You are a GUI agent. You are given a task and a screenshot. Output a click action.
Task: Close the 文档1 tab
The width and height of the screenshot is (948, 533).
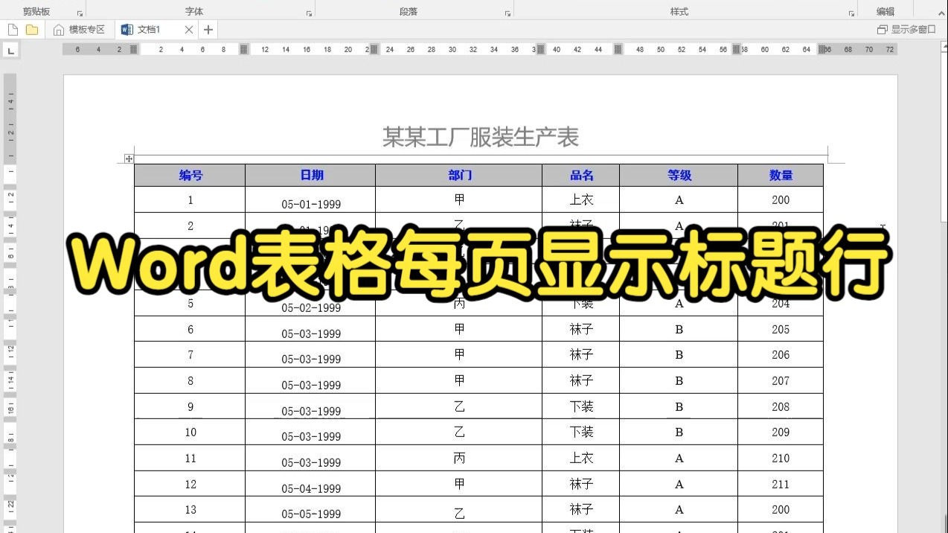[189, 30]
